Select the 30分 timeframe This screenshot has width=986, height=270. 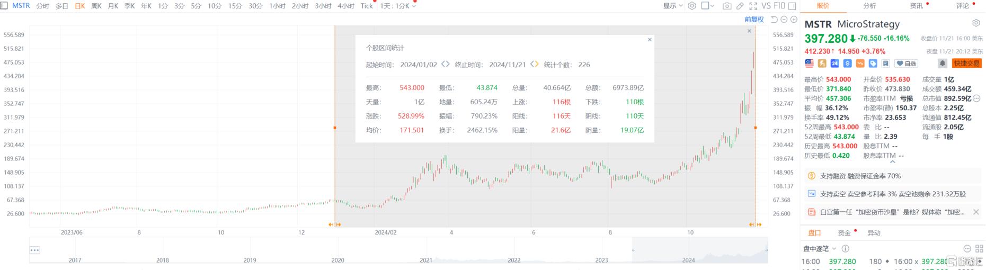click(255, 6)
